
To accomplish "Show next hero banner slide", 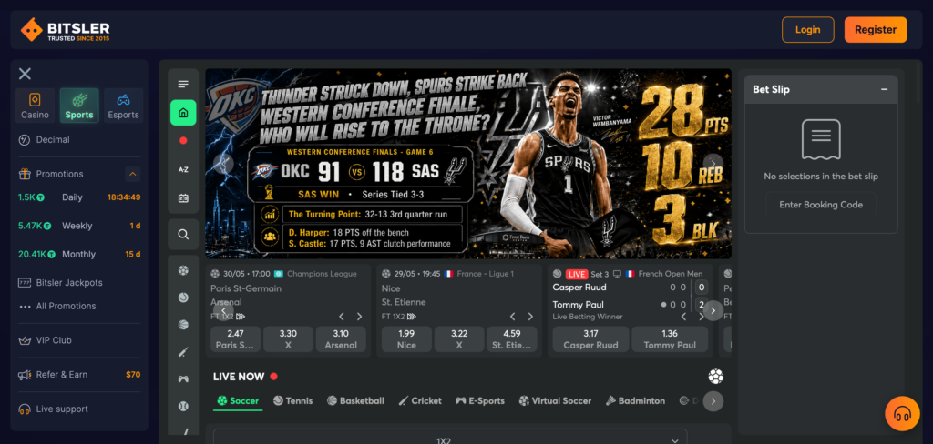I will 713,163.
